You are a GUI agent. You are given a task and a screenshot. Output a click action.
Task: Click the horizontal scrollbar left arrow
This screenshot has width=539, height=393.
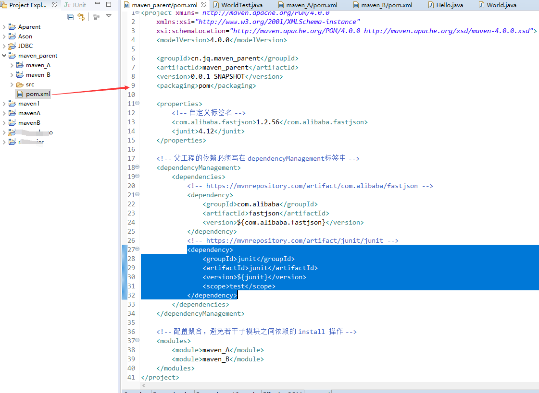point(144,385)
